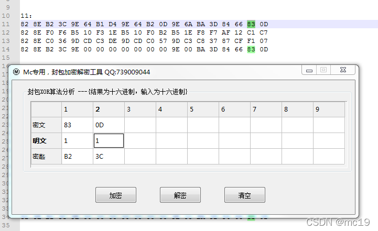Select the 密文 row header

pos(46,125)
